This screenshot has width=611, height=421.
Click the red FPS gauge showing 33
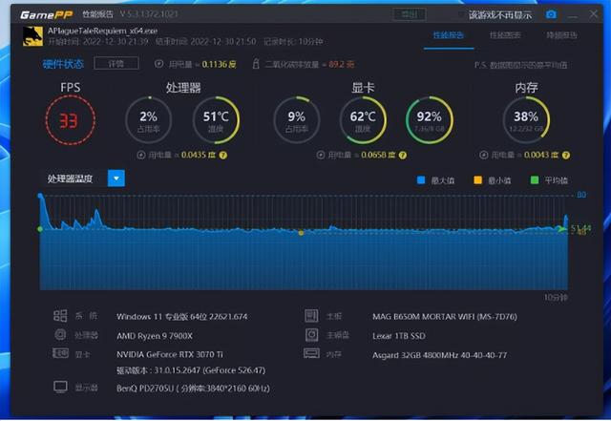point(70,120)
